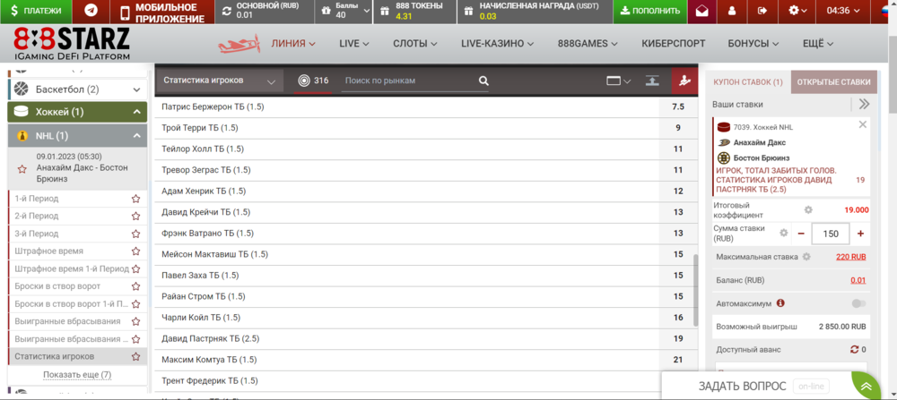Star the Статистика игроков market

point(135,357)
